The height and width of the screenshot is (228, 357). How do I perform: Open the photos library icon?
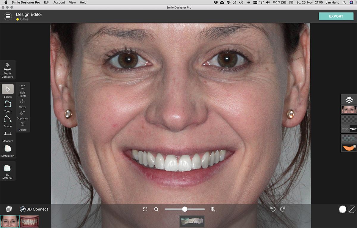click(x=9, y=209)
